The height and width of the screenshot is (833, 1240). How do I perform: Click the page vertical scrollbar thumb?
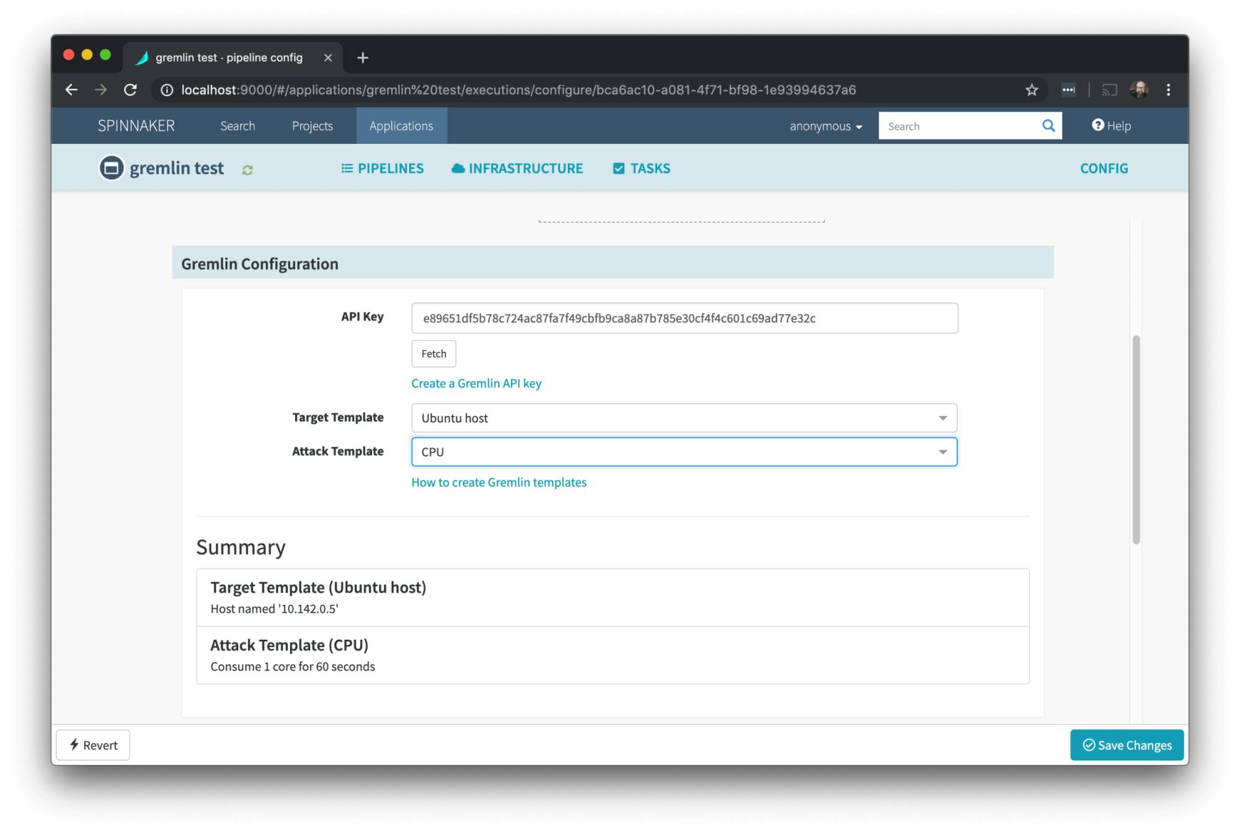tap(1136, 440)
